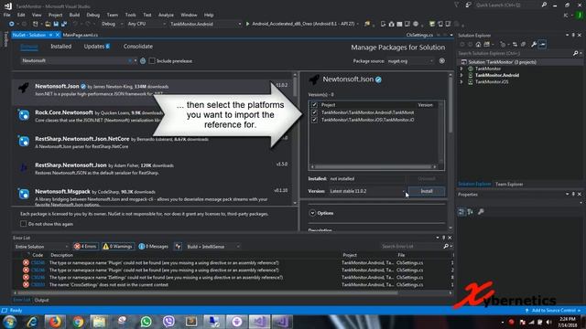
Task: Click the Sync with Active Document icon
Action: point(515,45)
